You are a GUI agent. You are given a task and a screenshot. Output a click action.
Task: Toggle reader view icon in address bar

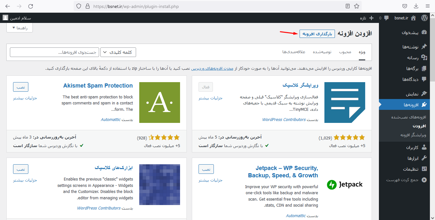point(348,6)
